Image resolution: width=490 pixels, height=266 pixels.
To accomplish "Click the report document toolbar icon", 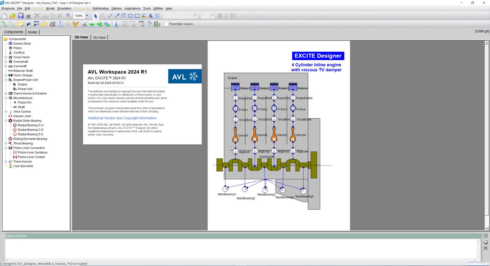I will [x=149, y=24].
